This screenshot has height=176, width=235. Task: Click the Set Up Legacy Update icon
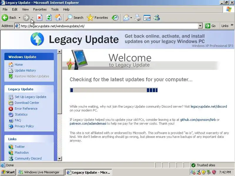click(11, 97)
